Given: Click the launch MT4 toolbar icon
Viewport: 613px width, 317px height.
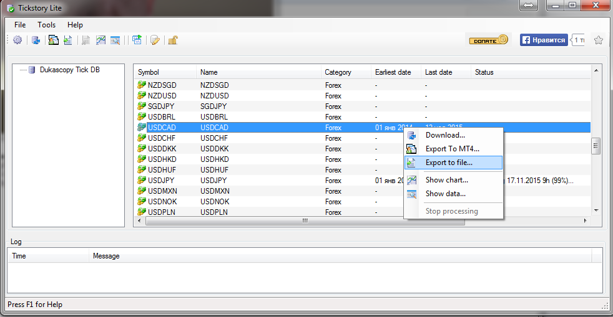Looking at the screenshot, I should click(x=137, y=40).
